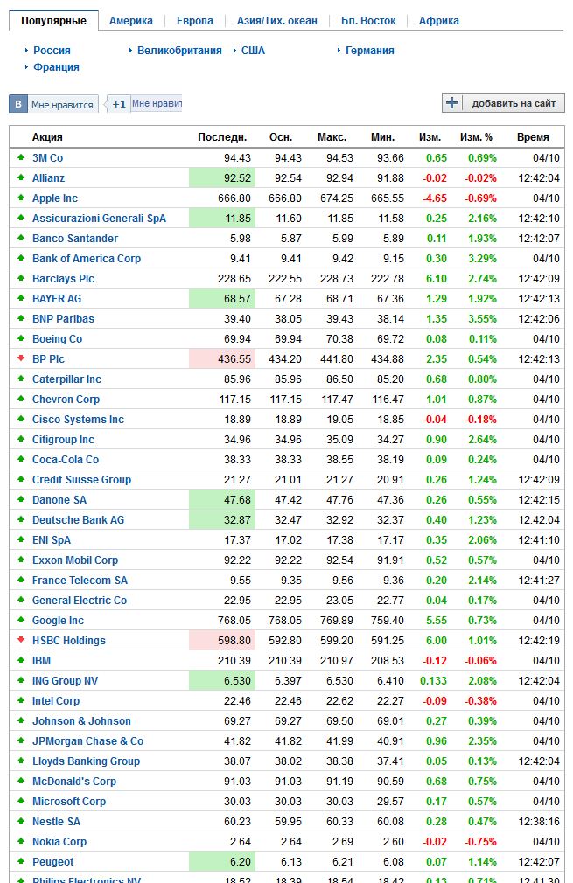573x883 pixels.
Task: Switch to the Америка tab
Action: point(131,20)
